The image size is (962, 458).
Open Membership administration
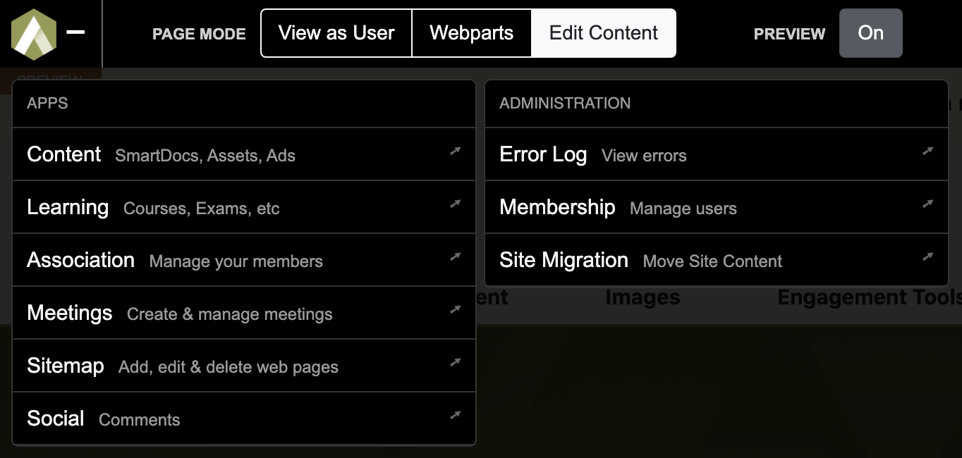[717, 207]
